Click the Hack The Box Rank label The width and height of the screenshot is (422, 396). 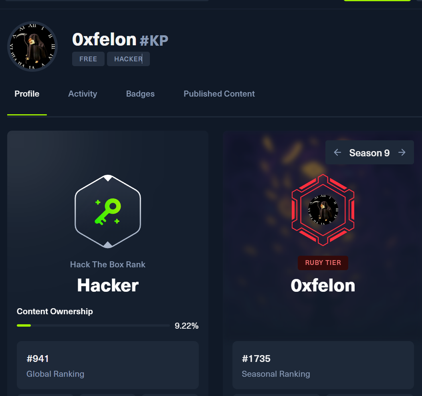(108, 265)
